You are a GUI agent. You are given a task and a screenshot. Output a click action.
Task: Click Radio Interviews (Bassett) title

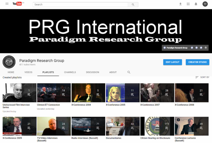click(85, 138)
